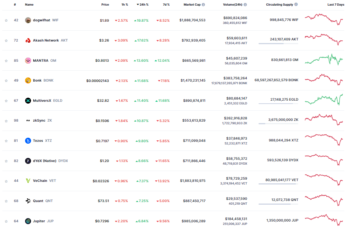The height and width of the screenshot is (229, 348).
Task: Click the dogwifhat coin logo
Action: 28,20
